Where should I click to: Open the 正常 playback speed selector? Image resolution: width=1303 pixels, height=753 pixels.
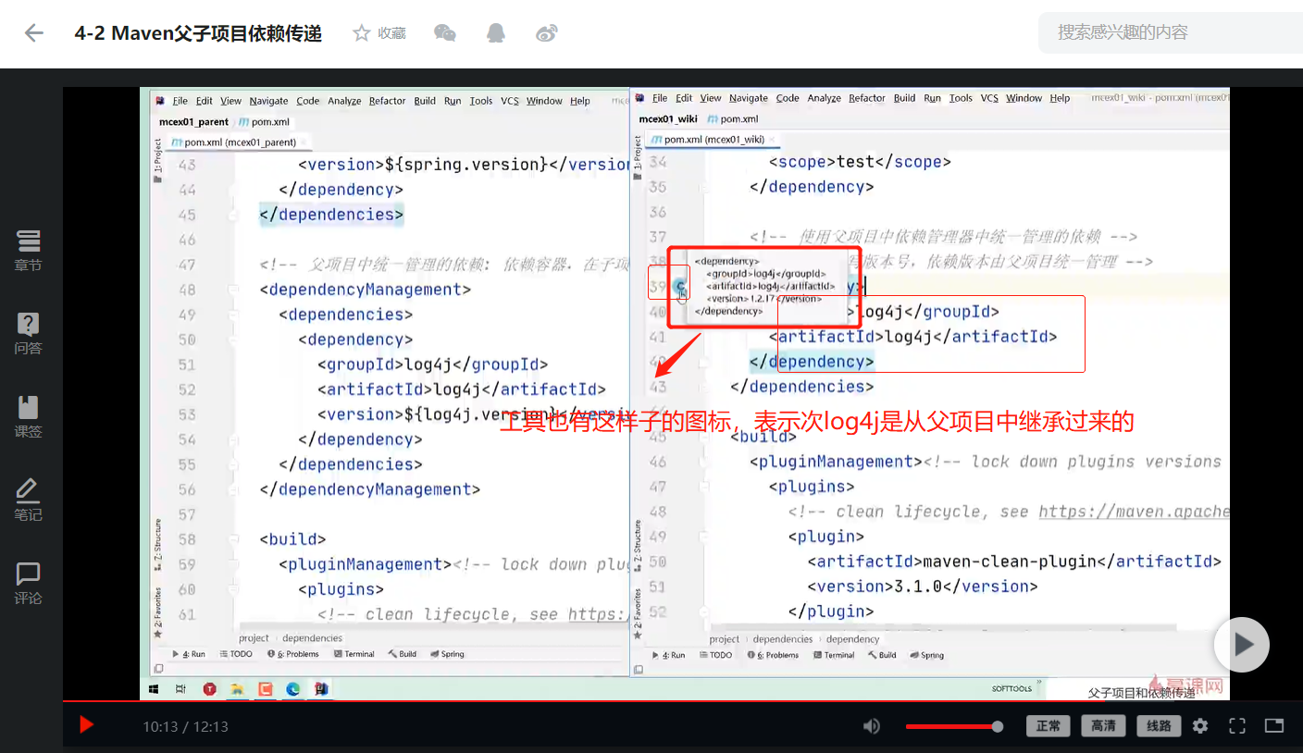pos(1049,726)
